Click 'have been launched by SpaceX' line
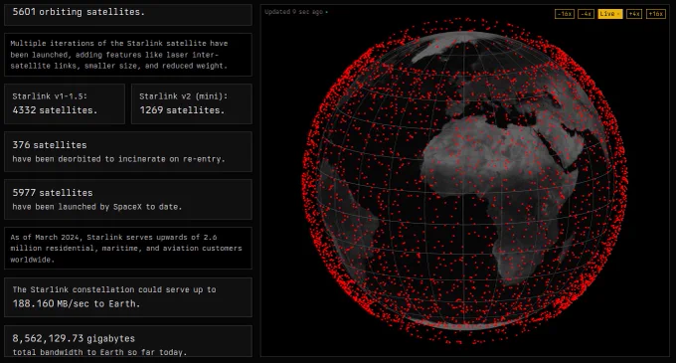The width and height of the screenshot is (676, 363). 97,207
